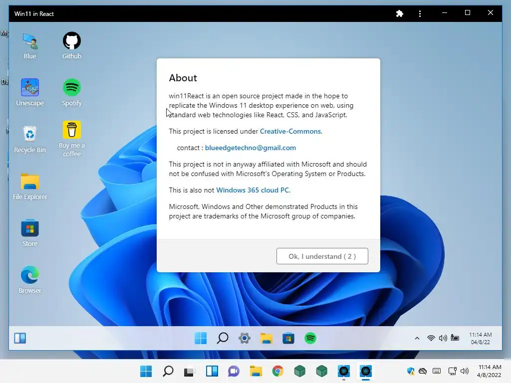Open the Recycle Bin desktop icon

[29, 140]
